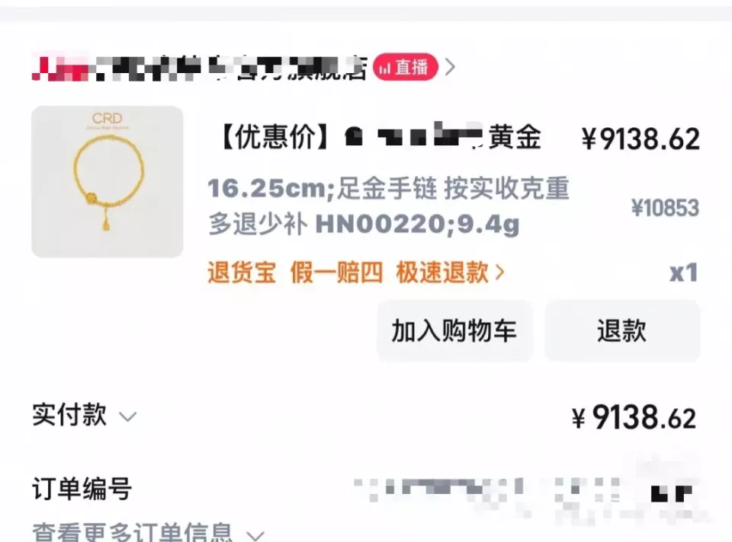Tap the strikethrough original price ¥10853
This screenshot has height=542, width=732.
[665, 208]
